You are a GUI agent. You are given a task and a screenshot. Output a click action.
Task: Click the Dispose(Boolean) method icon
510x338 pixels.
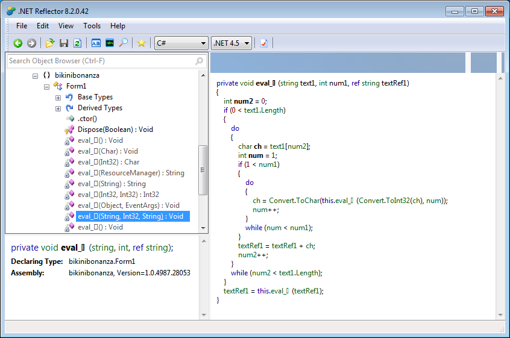tap(69, 130)
